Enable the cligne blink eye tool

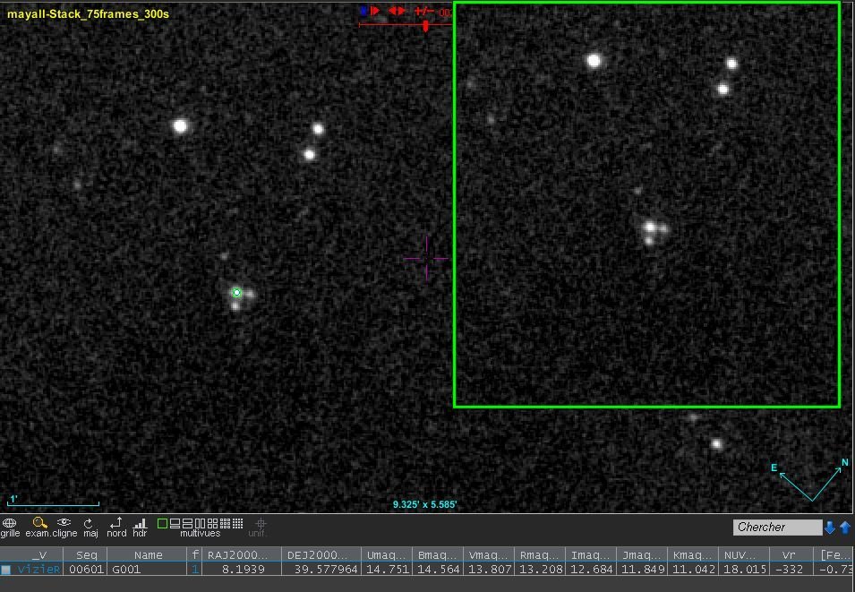[x=64, y=524]
